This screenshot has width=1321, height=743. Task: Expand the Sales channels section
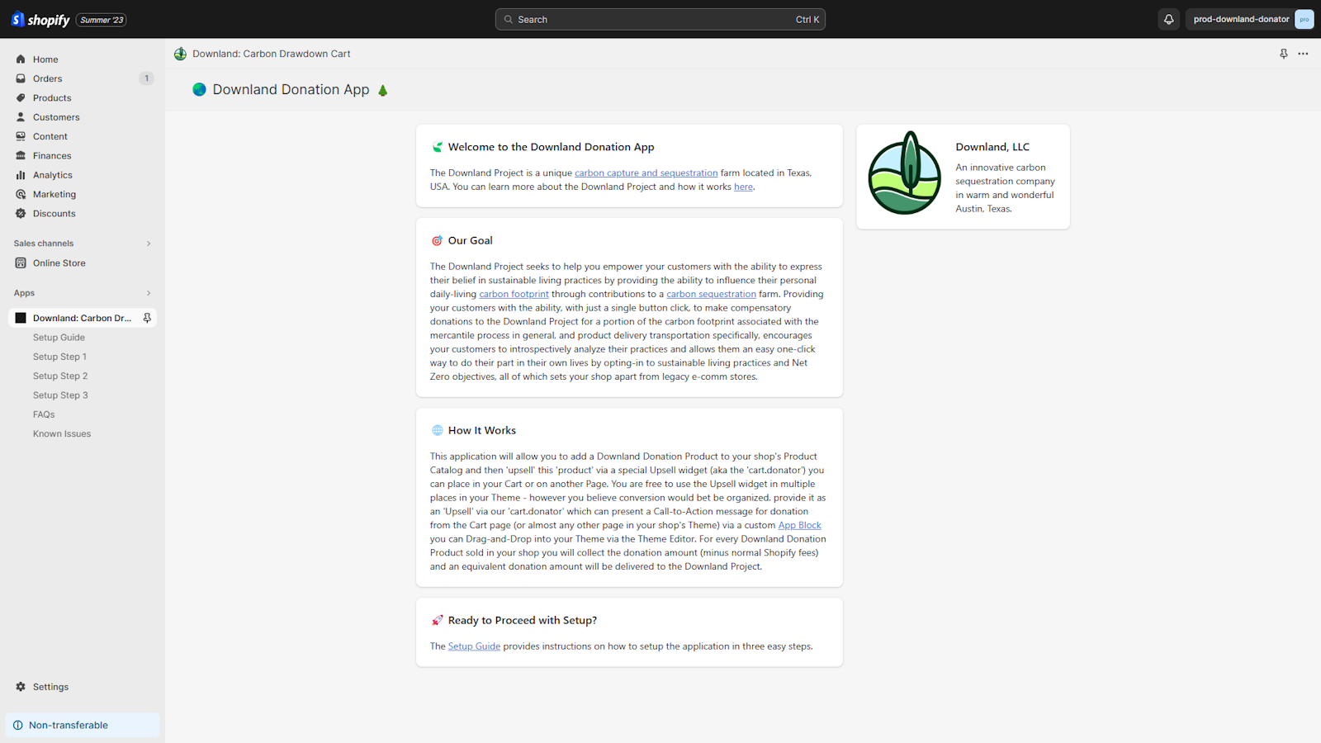coord(149,244)
